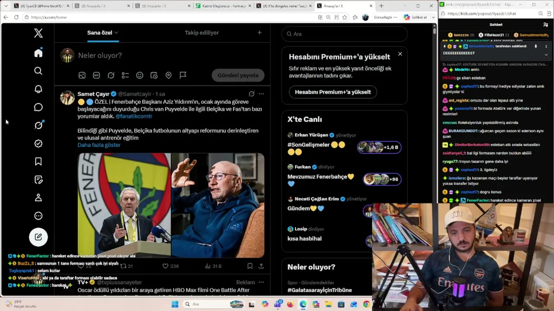The height and width of the screenshot is (311, 554).
Task: Tag a location in the composer
Action: coord(168,75)
